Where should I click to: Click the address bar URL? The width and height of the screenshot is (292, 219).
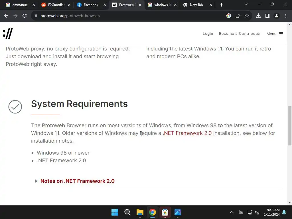point(70,16)
